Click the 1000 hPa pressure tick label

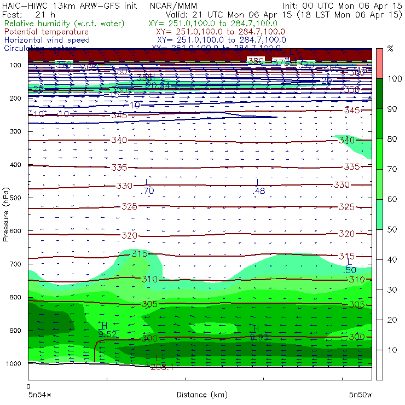point(14,364)
